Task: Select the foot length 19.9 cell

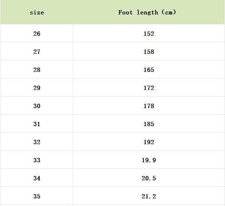Action: pos(148,160)
